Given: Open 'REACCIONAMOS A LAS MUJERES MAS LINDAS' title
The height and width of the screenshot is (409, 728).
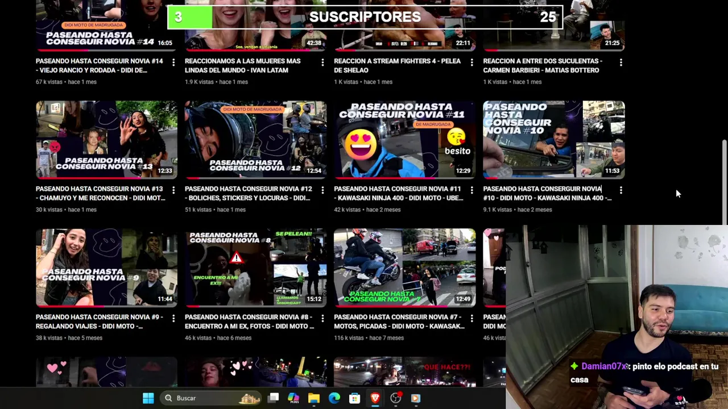Looking at the screenshot, I should pos(242,65).
